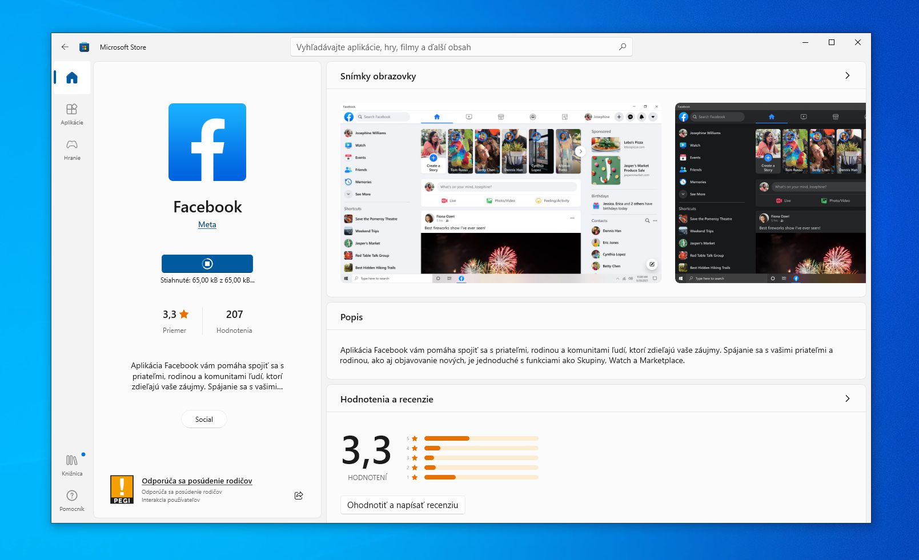The image size is (919, 560).
Task: Click the 3-star rating bar
Action: pos(481,458)
